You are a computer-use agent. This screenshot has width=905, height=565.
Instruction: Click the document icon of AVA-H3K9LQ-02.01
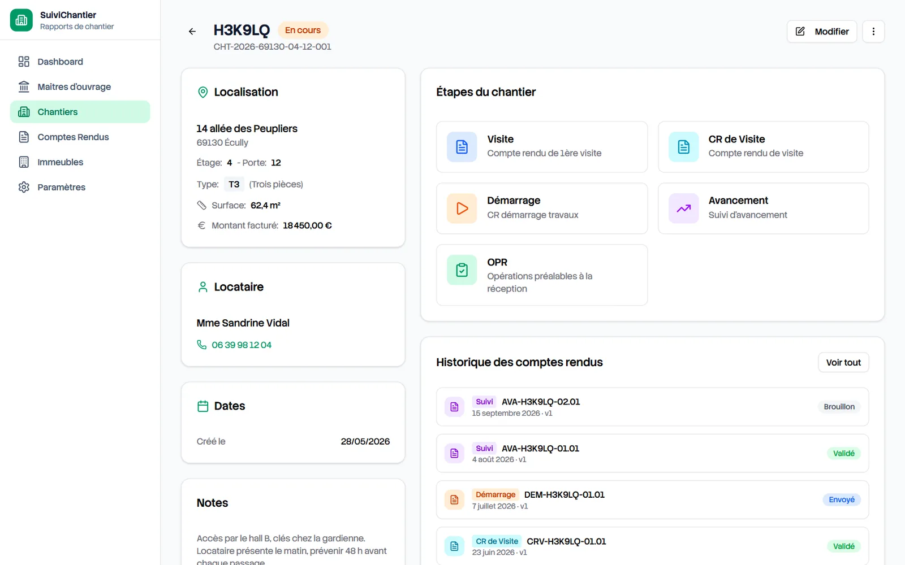pyautogui.click(x=454, y=407)
